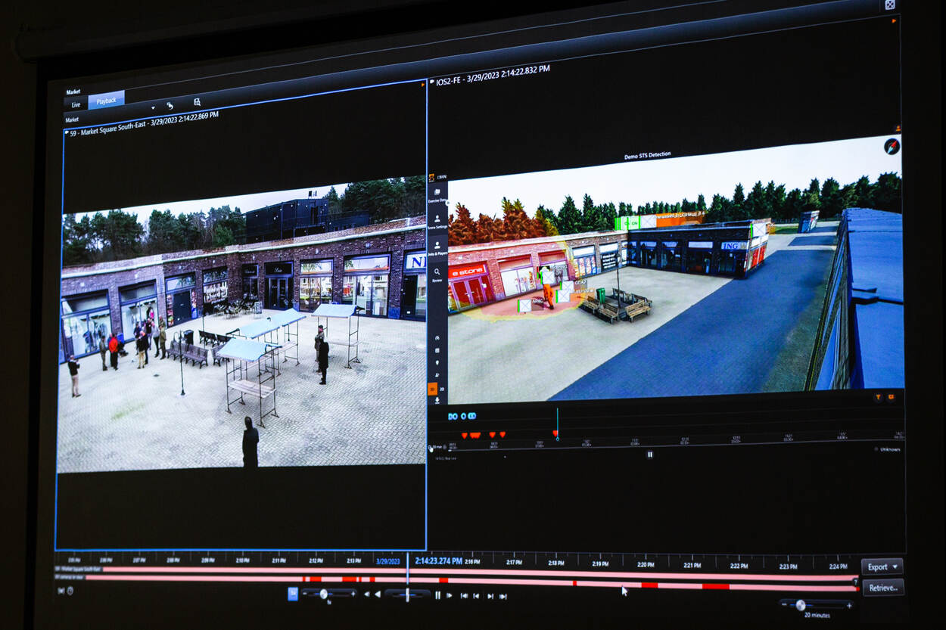Adjust the 20 minutes timeline zoom slider
The height and width of the screenshot is (630, 946).
(x=801, y=605)
